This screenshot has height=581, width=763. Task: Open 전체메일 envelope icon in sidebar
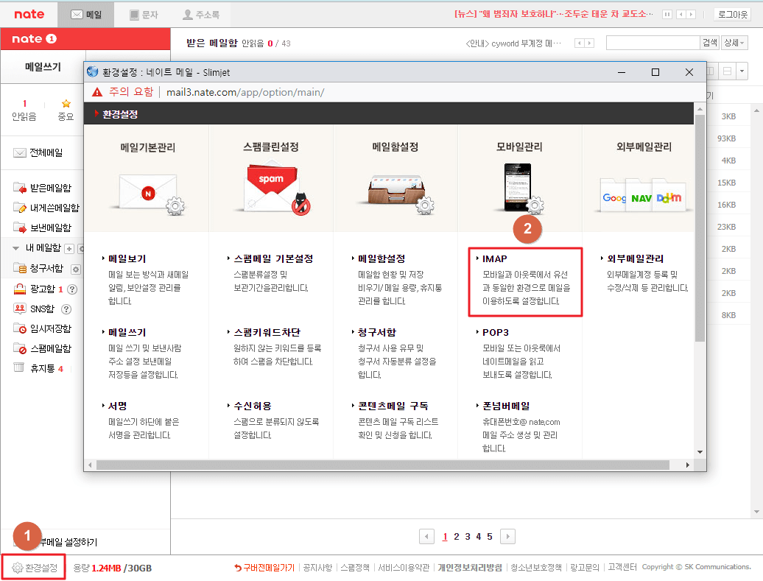19,152
